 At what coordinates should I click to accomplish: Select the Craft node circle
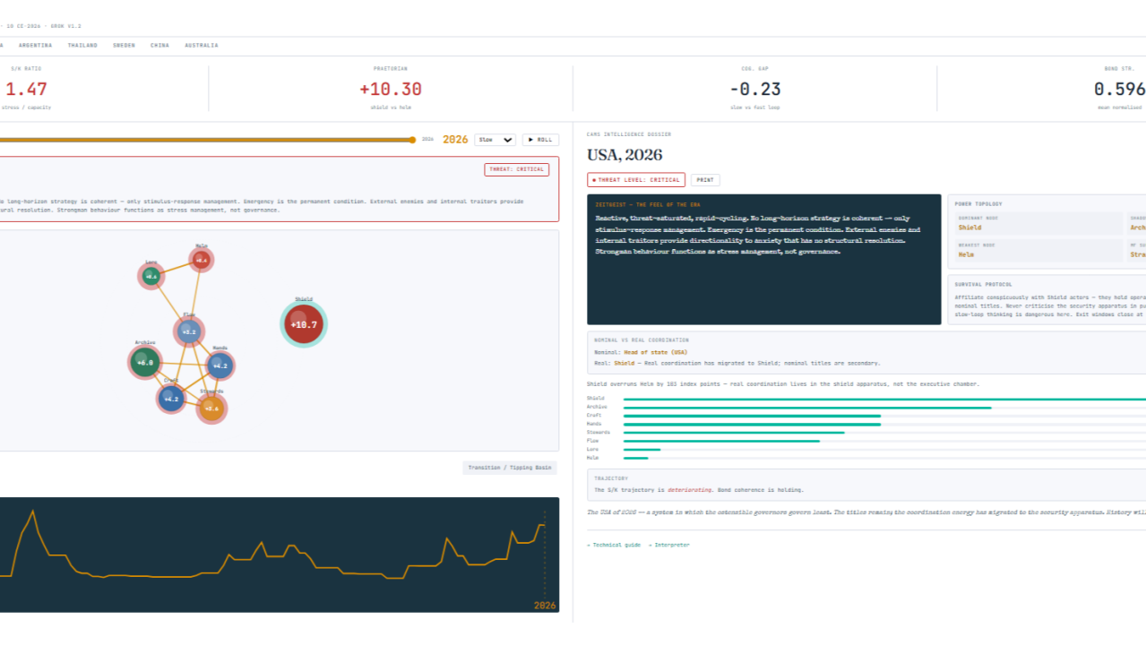coord(171,398)
